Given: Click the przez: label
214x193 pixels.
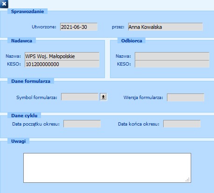Looking at the screenshot, I should click(x=118, y=27).
